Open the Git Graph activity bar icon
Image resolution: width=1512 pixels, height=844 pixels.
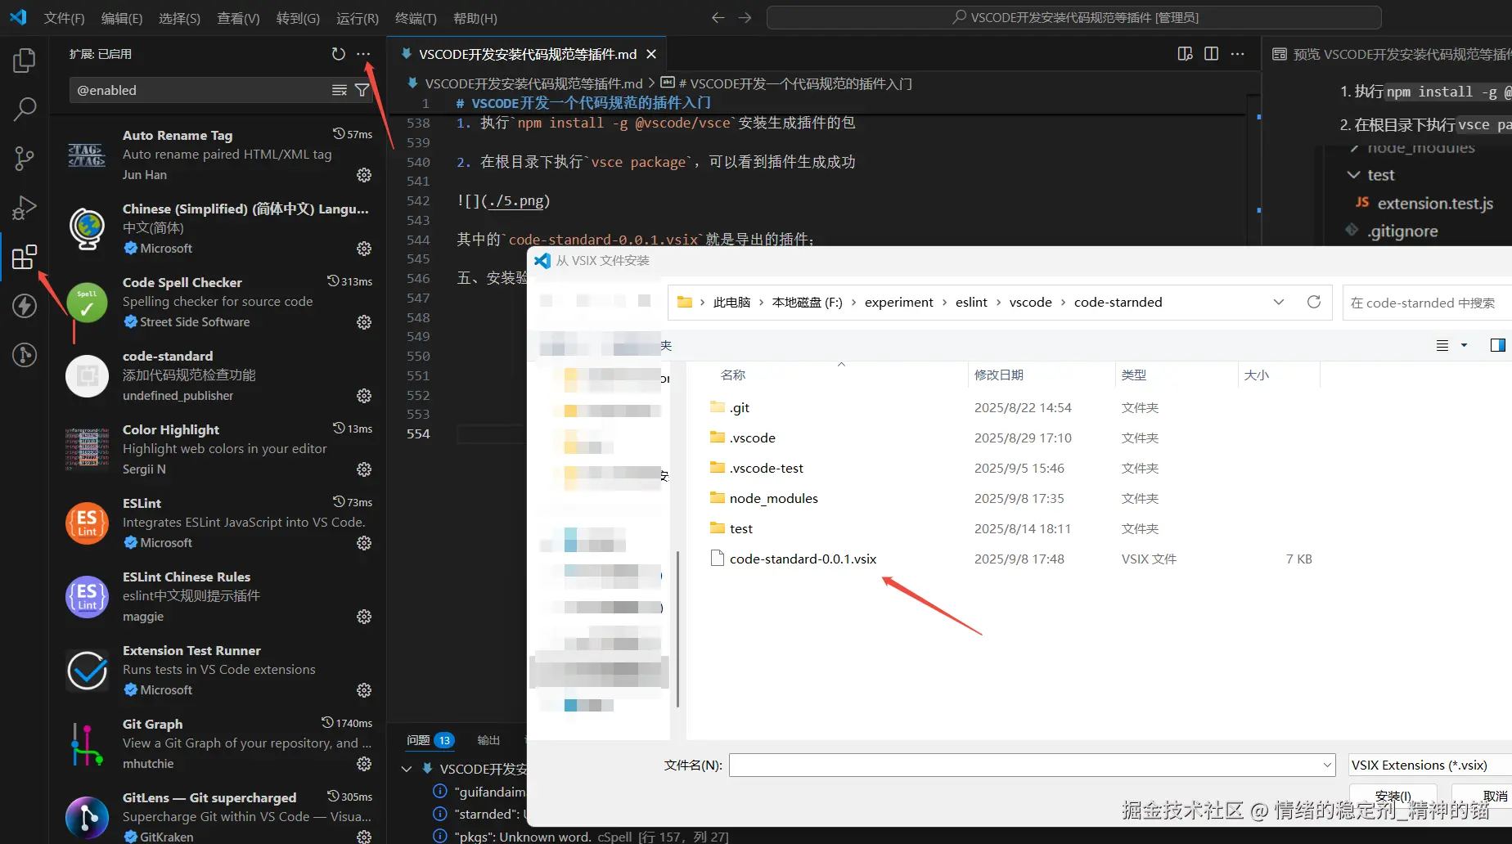[x=25, y=355]
